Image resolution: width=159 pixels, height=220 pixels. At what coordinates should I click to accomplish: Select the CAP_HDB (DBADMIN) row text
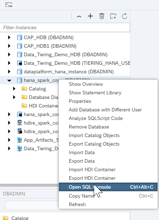click(x=49, y=38)
